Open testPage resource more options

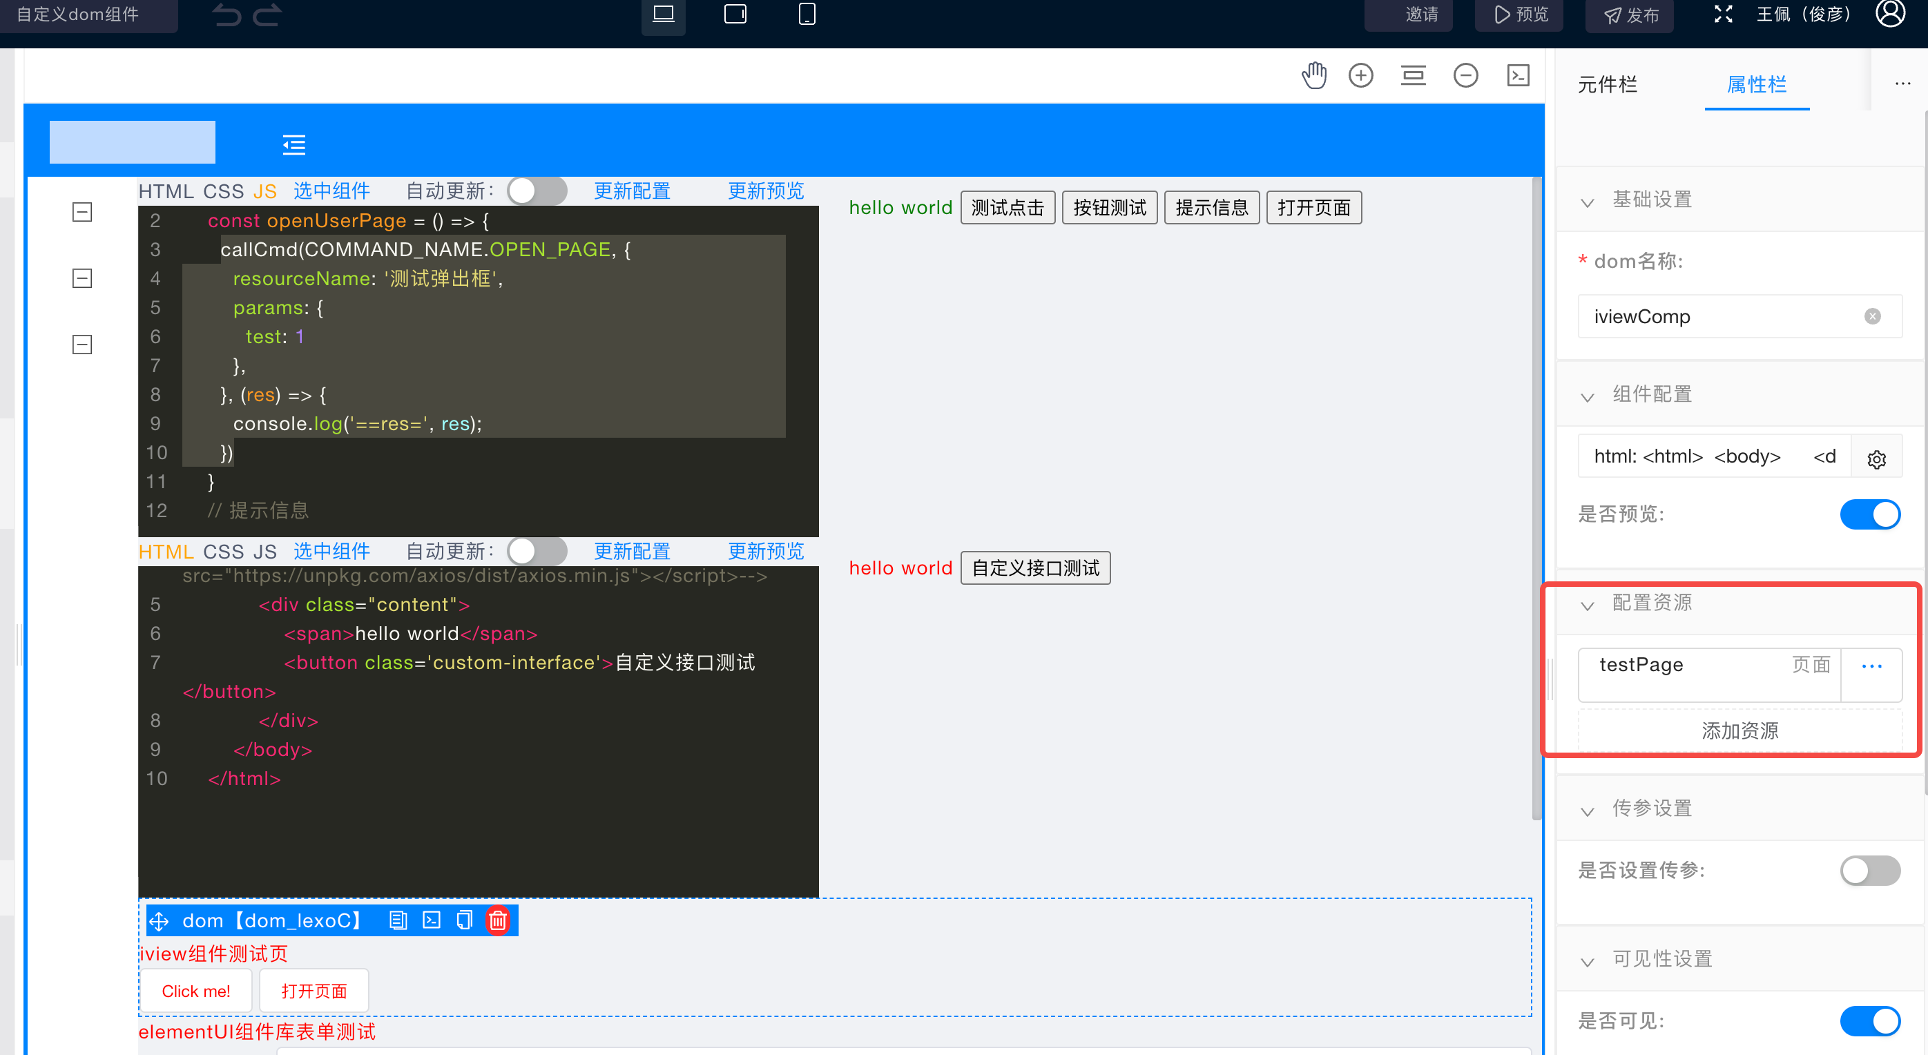[1872, 666]
